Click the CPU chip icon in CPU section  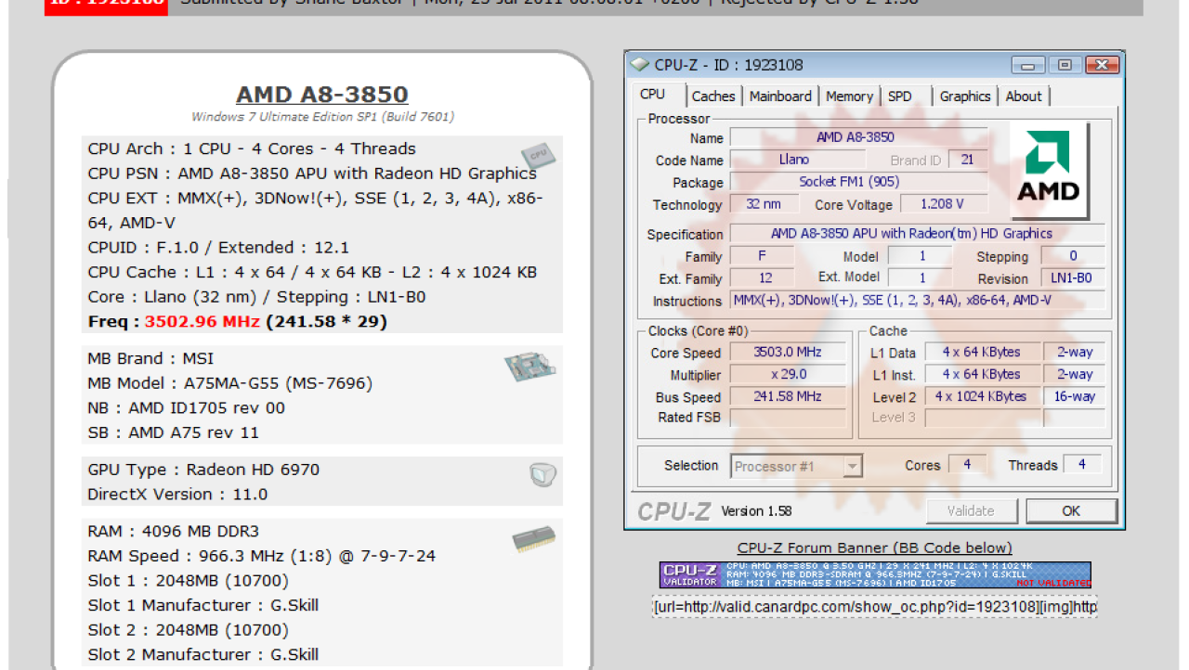tap(538, 155)
